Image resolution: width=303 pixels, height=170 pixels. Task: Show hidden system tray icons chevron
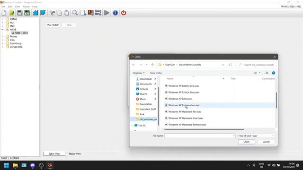(249, 165)
